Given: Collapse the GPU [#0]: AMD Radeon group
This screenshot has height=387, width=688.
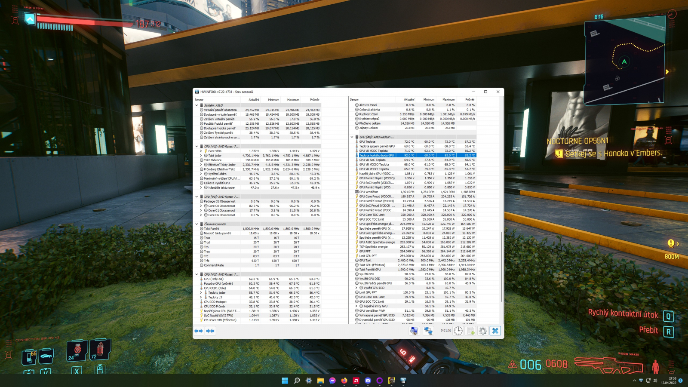Looking at the screenshot, I should click(x=352, y=137).
